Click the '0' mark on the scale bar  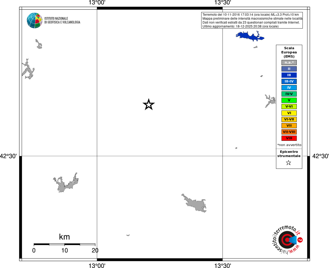click(x=34, y=250)
